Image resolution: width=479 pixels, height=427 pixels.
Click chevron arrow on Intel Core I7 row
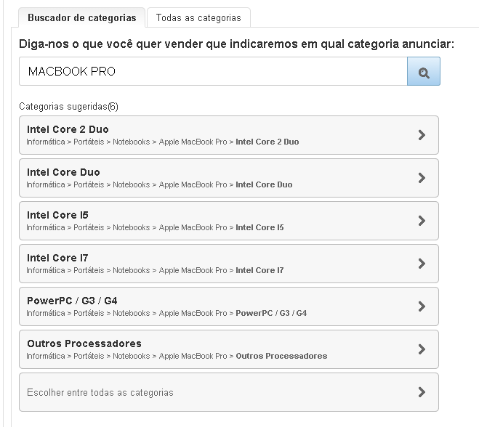click(x=422, y=264)
